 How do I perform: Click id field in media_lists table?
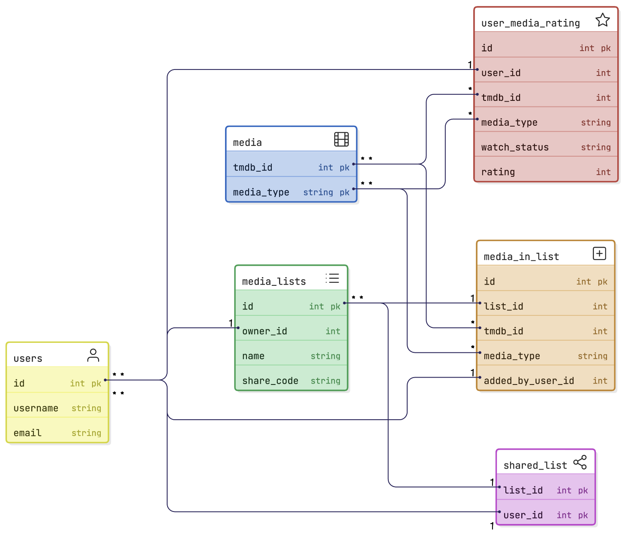click(291, 303)
